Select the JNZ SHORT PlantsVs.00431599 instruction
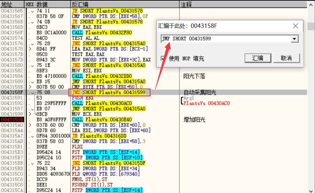The image size is (315, 193). click(109, 92)
